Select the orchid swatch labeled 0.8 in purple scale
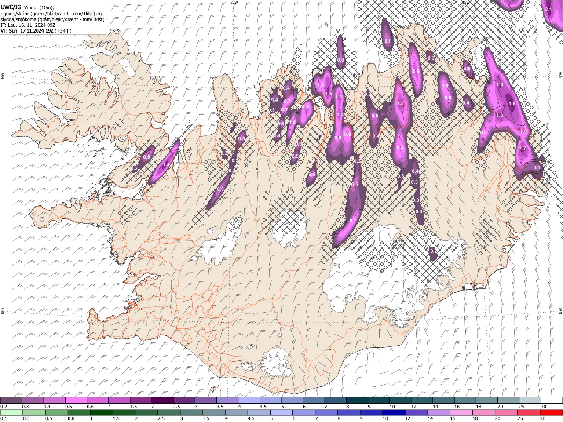Image resolution: width=563 pixels, height=422 pixels. (97, 400)
